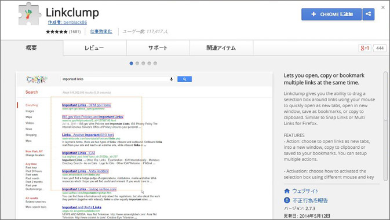
Task: Click the blue search button in the screenshot
Action: coord(184,79)
